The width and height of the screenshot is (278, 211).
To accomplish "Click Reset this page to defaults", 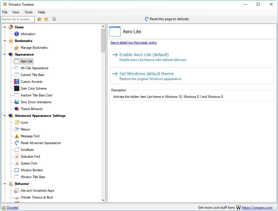I will tap(167, 19).
